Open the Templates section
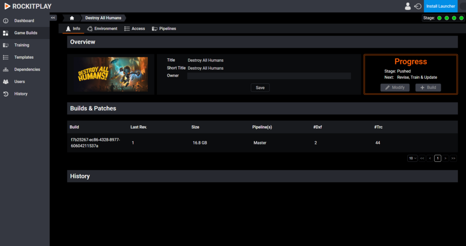 coord(24,57)
